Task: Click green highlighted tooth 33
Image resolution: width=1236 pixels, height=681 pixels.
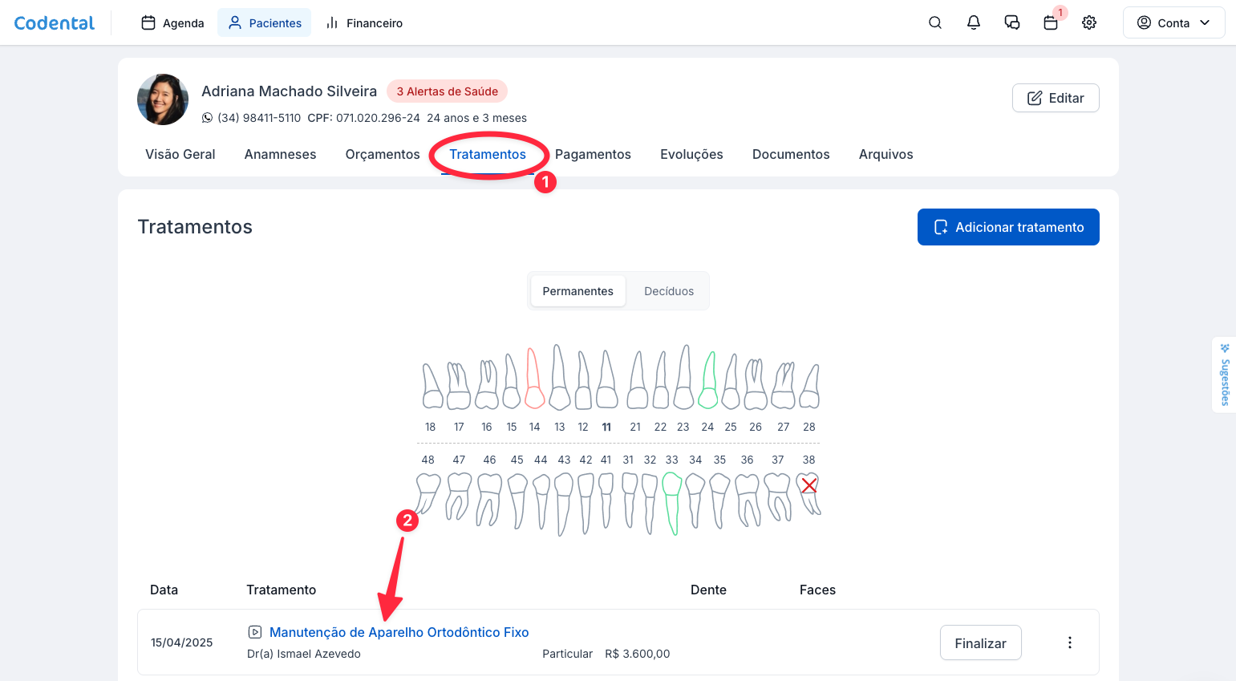Action: tap(672, 502)
